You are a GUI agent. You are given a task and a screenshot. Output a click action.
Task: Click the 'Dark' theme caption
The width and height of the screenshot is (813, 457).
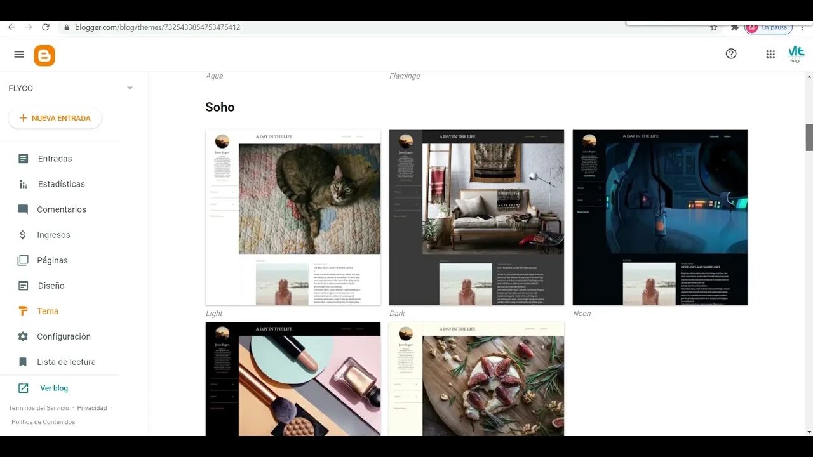[x=397, y=314]
